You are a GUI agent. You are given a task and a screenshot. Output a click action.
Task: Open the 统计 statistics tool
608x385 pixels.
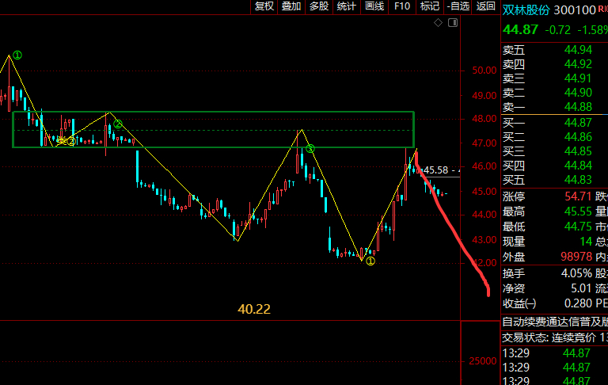(x=347, y=6)
